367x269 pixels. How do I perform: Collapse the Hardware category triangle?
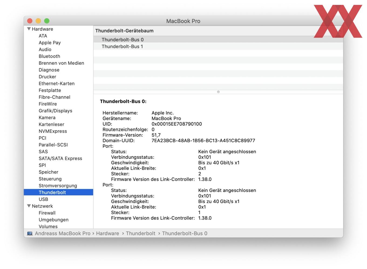(29, 29)
